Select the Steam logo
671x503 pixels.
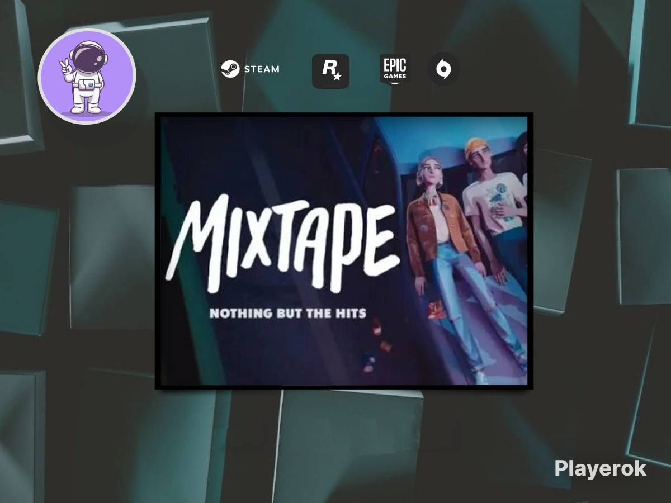[249, 70]
